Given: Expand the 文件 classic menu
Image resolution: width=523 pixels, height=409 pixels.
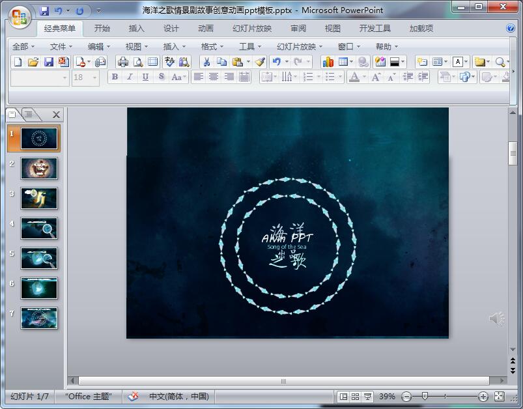Looking at the screenshot, I should click(x=61, y=47).
